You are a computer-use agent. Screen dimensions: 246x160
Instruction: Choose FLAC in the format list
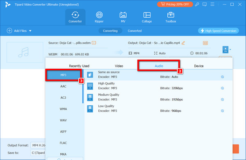click(64, 143)
